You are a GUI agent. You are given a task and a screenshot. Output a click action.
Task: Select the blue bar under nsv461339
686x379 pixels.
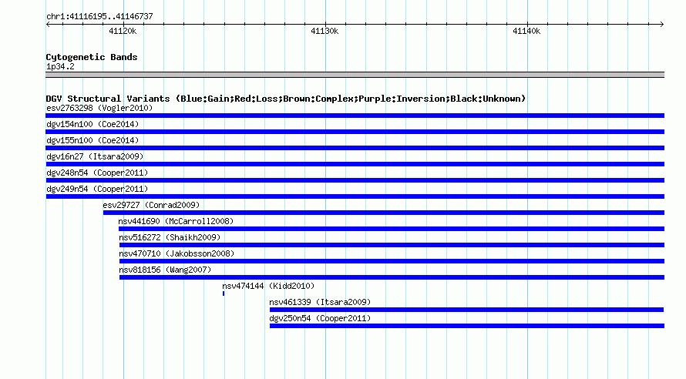466,310
